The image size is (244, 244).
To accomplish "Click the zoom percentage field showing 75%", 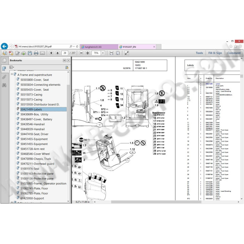I will (x=96, y=53).
